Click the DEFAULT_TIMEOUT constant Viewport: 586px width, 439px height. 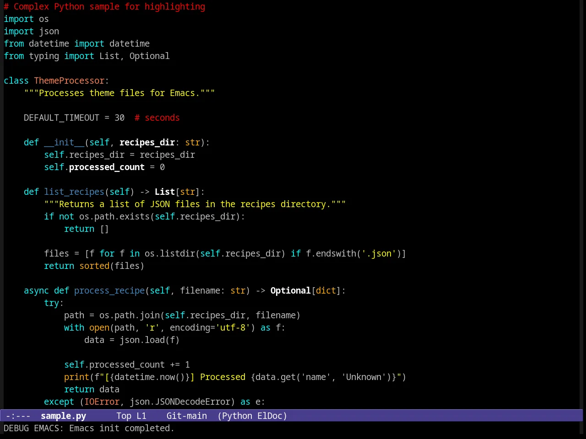[x=61, y=118]
